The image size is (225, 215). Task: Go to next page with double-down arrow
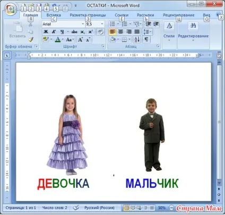click(219, 201)
